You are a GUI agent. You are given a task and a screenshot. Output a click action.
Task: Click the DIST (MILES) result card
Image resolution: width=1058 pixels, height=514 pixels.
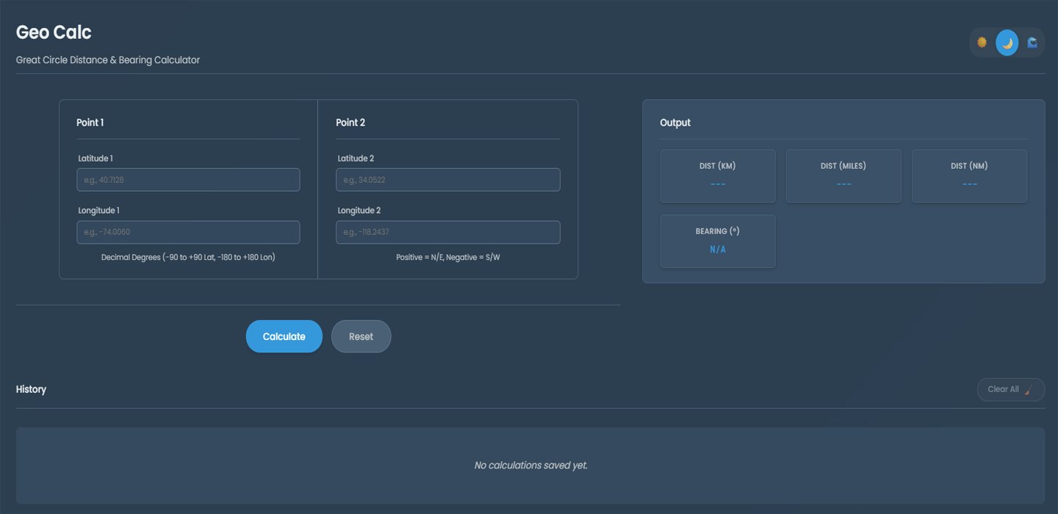843,176
